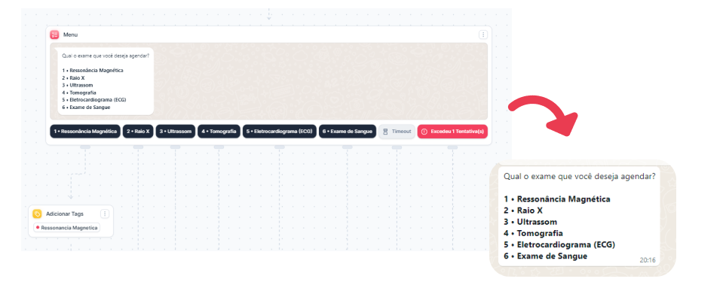The height and width of the screenshot is (294, 726).
Task: Click the menu question message bubble
Action: click(106, 81)
